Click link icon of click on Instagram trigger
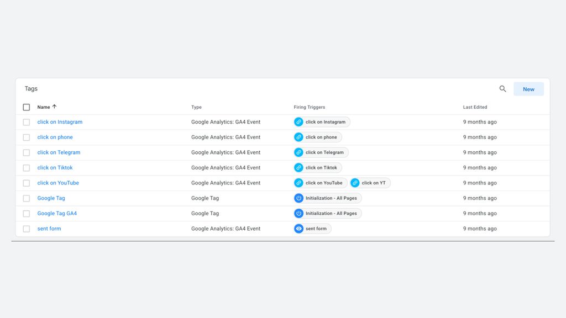This screenshot has width=566, height=318. click(x=298, y=122)
